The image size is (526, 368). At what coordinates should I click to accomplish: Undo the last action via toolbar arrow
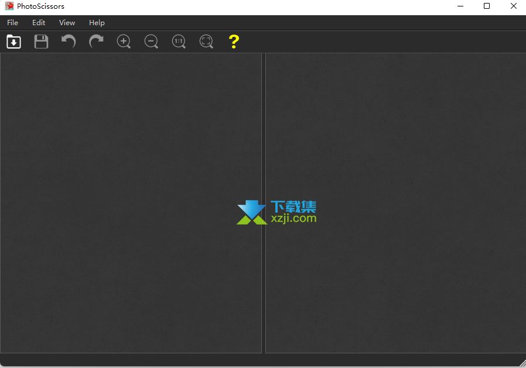[x=69, y=42]
